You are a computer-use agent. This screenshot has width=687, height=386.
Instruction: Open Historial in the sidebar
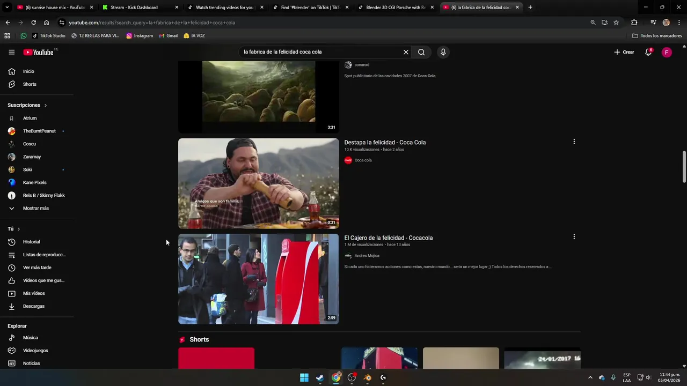31,242
